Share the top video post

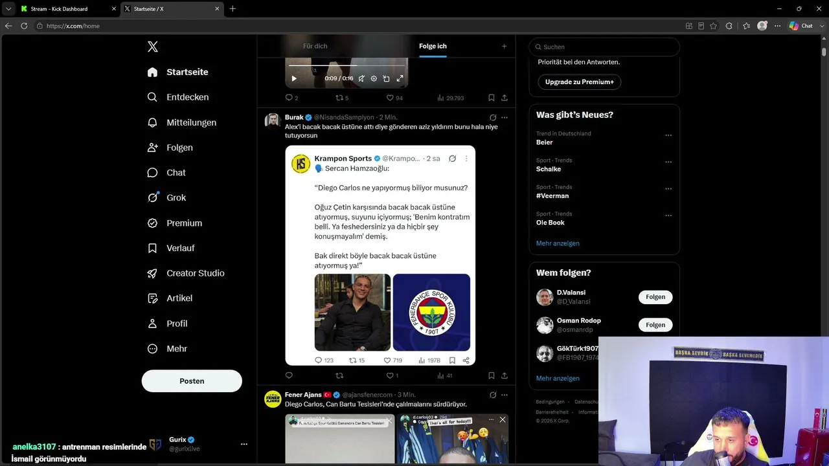pos(505,98)
